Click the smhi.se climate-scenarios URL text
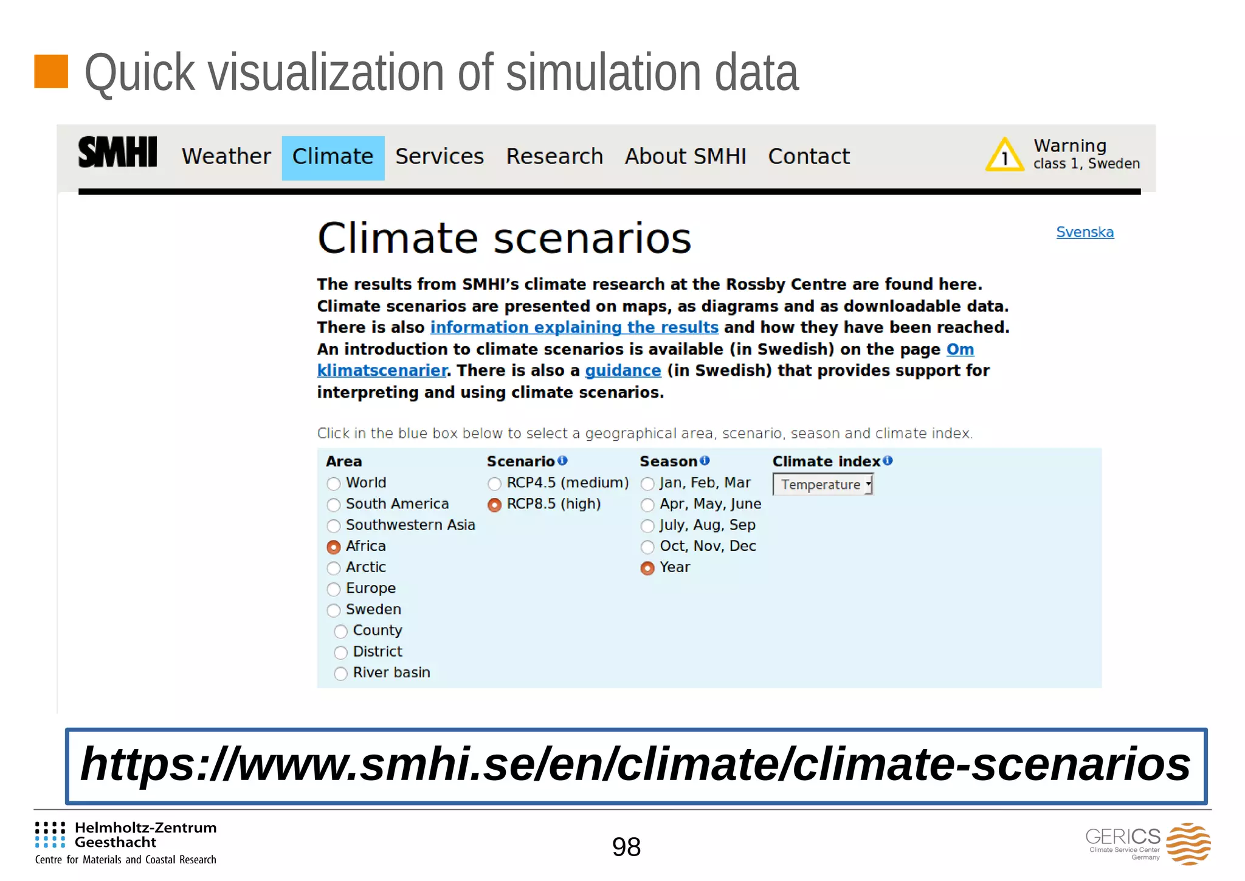This screenshot has width=1245, height=881. (x=635, y=765)
